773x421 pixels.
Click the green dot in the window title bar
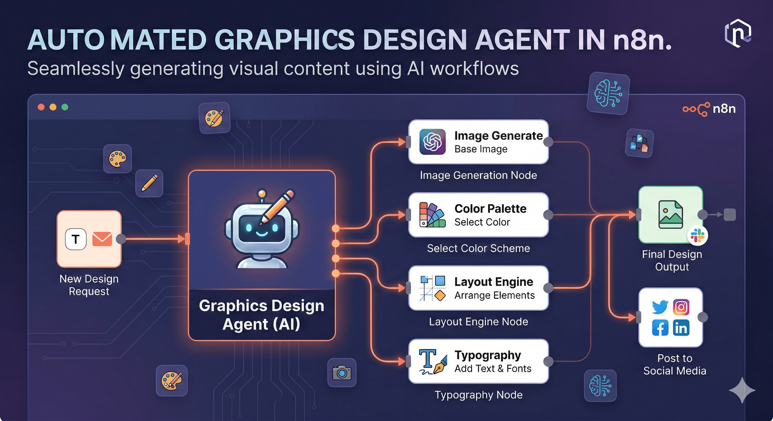click(65, 107)
